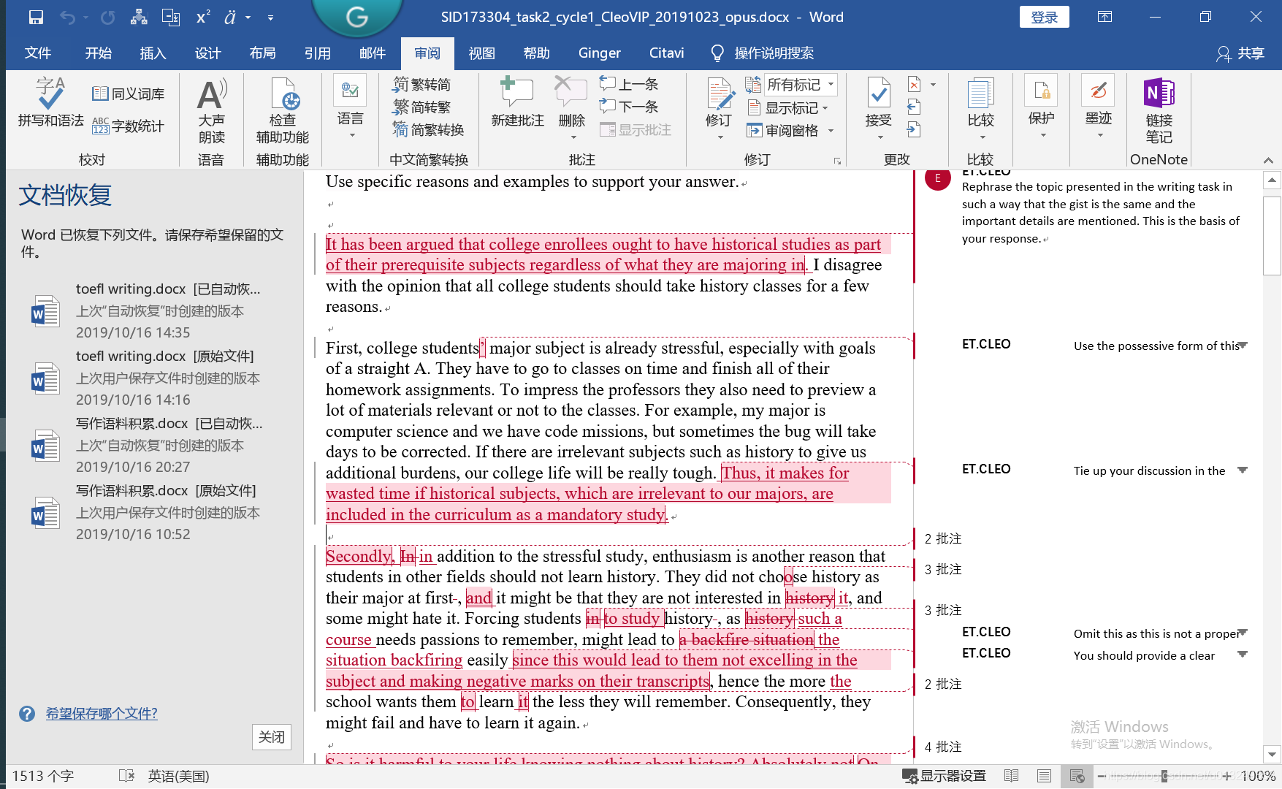This screenshot has height=789, width=1282.
Task: Switch to the Insert (插入) tab
Action: (153, 53)
